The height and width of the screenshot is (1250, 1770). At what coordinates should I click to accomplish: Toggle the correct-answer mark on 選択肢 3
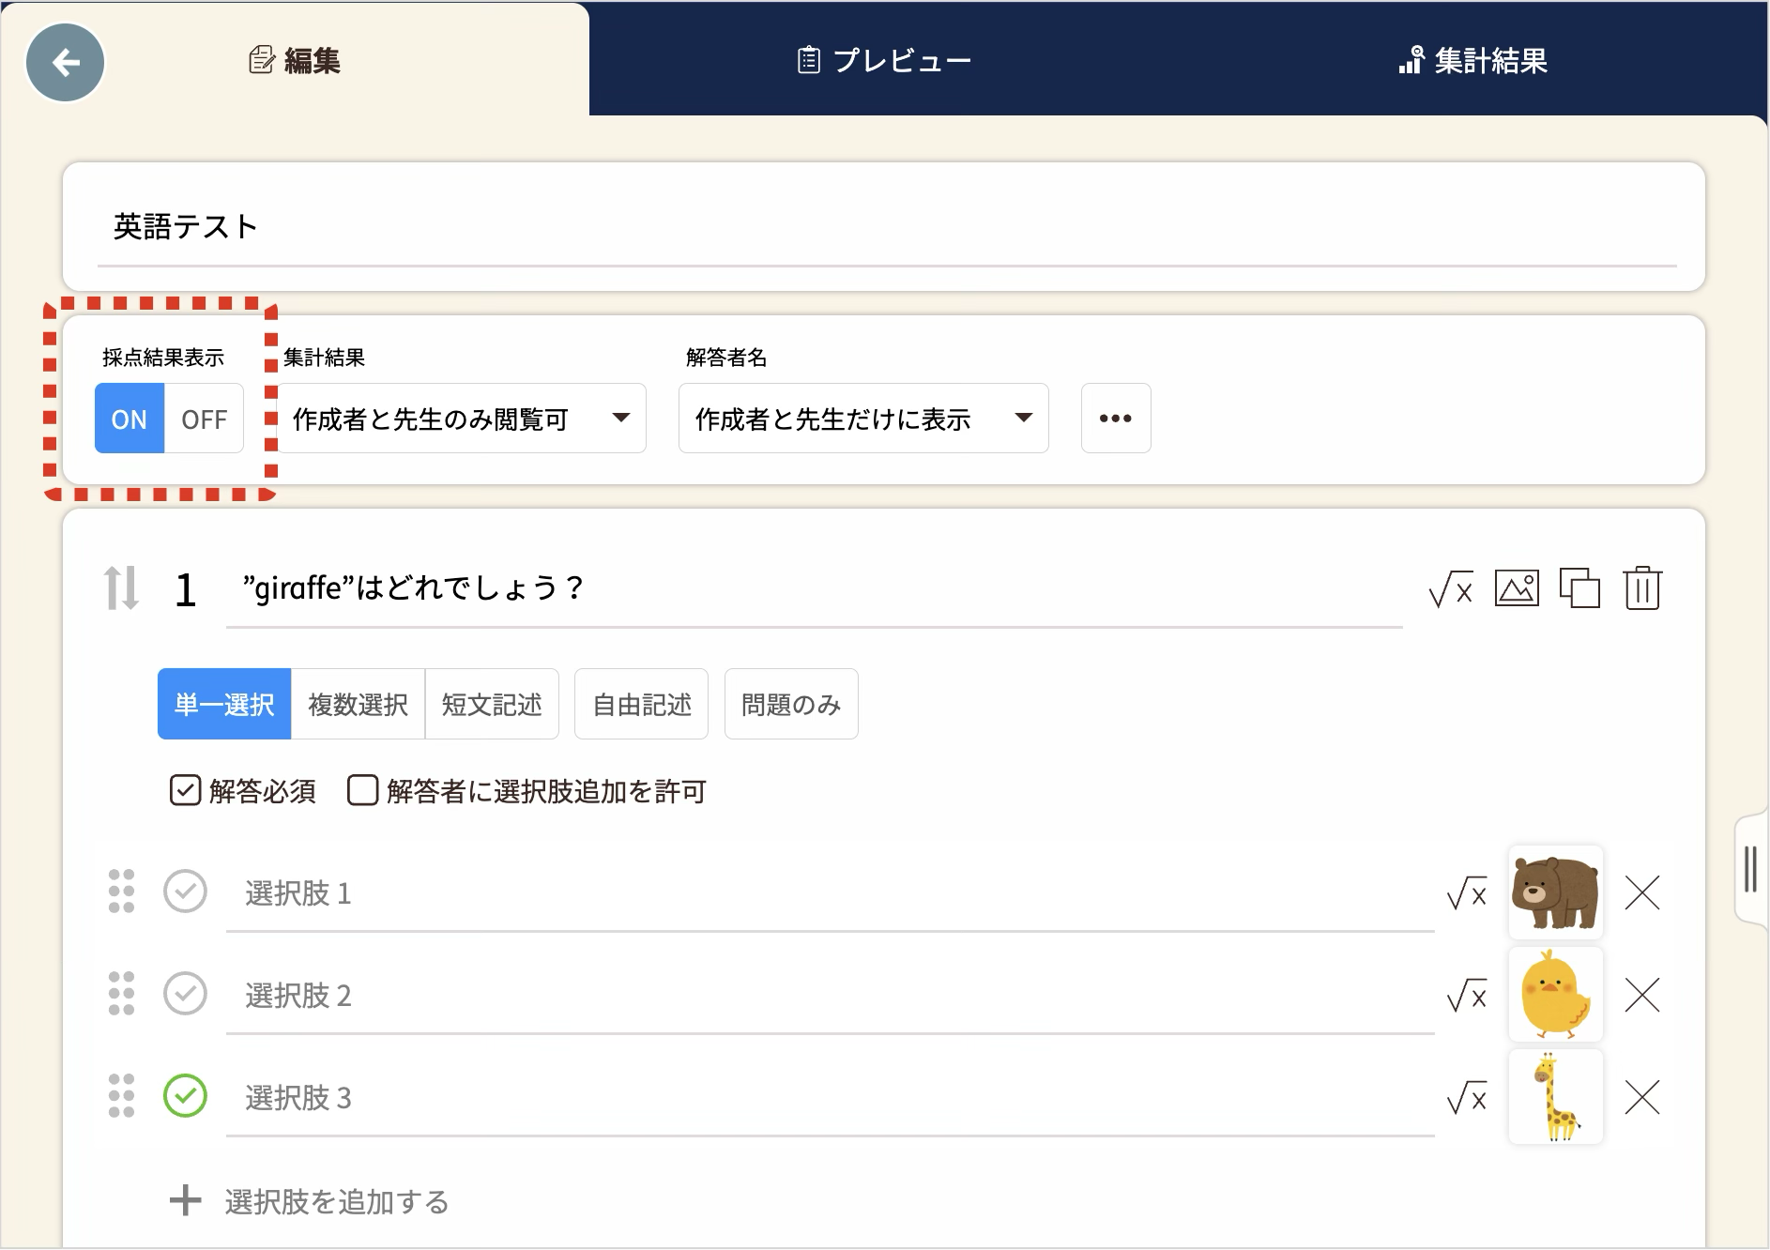(185, 1096)
